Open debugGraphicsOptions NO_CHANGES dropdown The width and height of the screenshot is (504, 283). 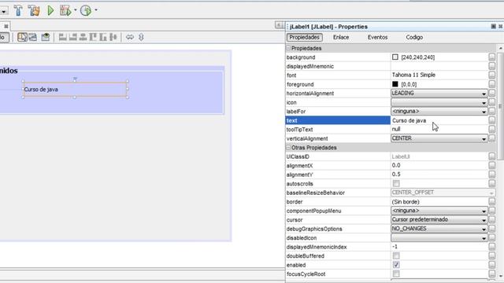(x=439, y=229)
